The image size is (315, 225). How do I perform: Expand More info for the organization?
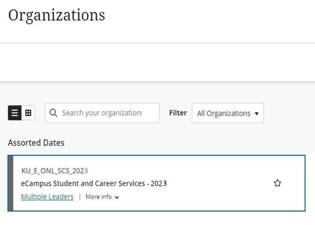(x=99, y=196)
